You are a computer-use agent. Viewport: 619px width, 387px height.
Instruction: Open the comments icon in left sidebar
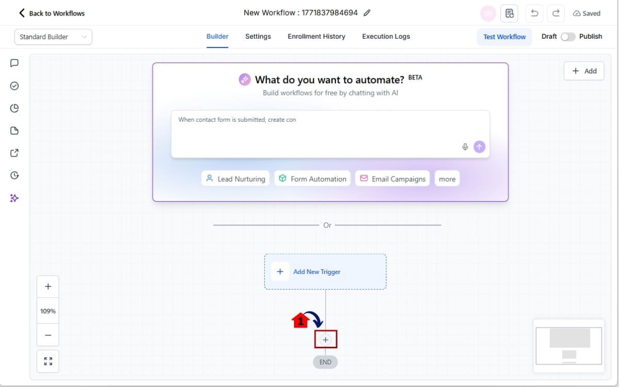(14, 63)
